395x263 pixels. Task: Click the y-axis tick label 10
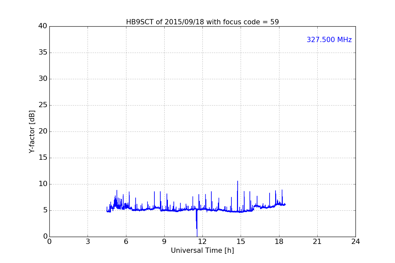43,184
